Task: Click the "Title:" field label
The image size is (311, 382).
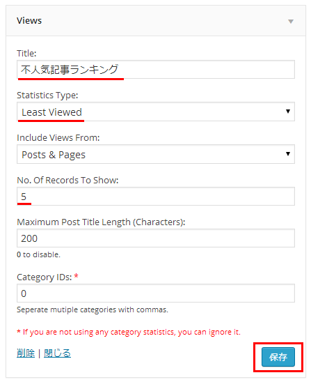Action: pyautogui.click(x=26, y=53)
